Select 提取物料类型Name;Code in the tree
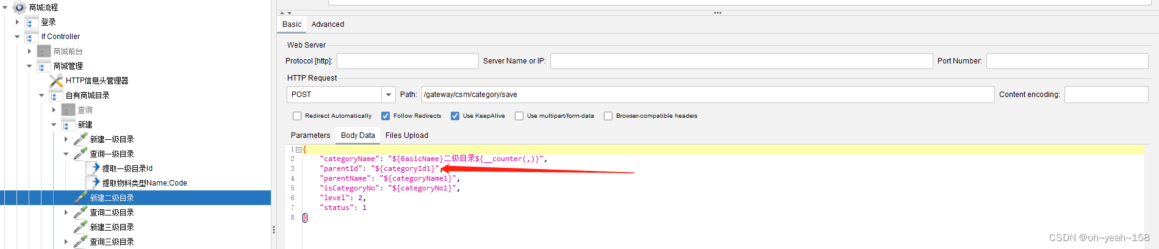This screenshot has width=1159, height=249. [x=145, y=183]
